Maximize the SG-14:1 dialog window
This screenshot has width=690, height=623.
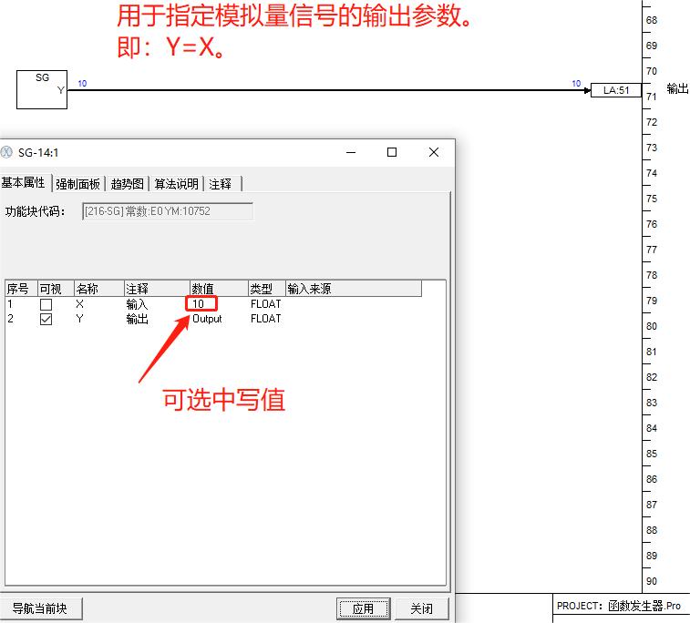(x=392, y=152)
